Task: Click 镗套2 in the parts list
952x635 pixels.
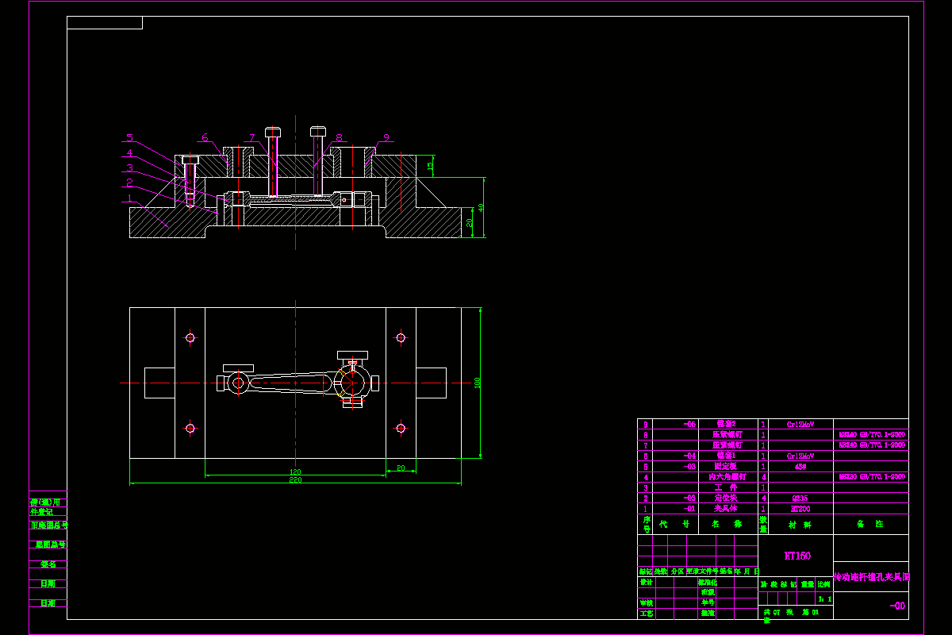Action: [x=727, y=425]
